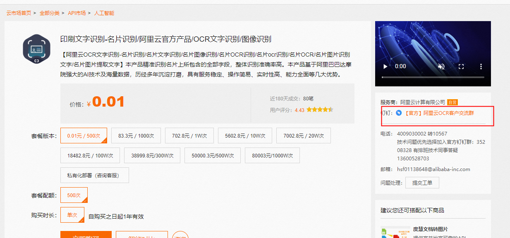
Task: Click 近180天成交：80笔 text
Action: (x=292, y=98)
